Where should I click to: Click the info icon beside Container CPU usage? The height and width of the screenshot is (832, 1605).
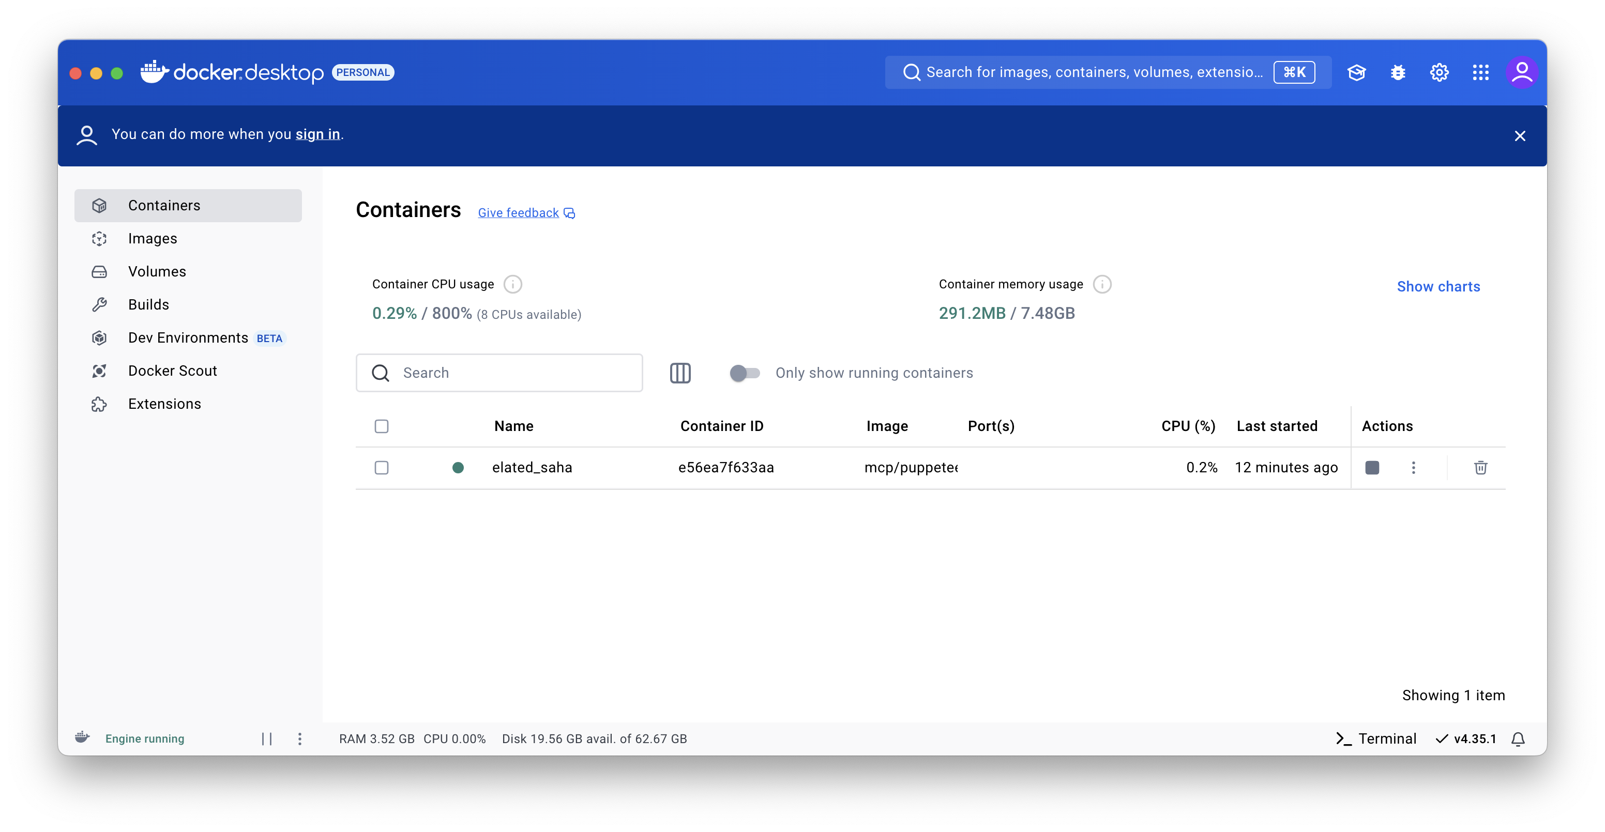tap(512, 285)
